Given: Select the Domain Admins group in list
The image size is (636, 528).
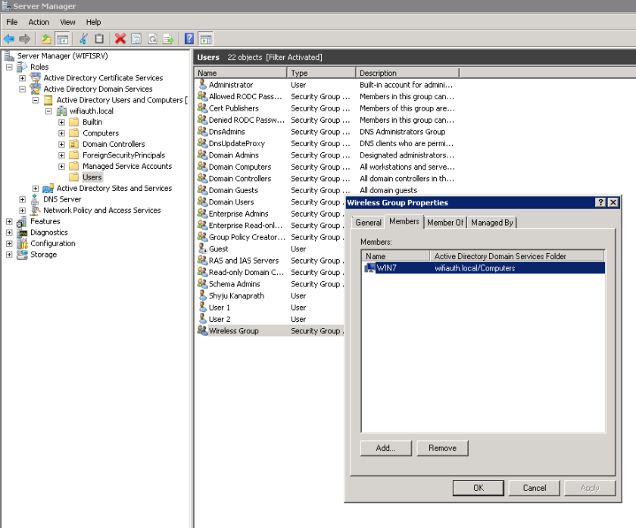Looking at the screenshot, I should coord(233,155).
